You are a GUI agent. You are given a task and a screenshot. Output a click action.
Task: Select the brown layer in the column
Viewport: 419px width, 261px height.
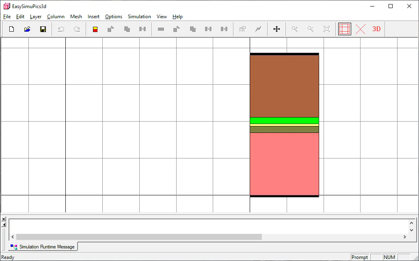click(284, 86)
